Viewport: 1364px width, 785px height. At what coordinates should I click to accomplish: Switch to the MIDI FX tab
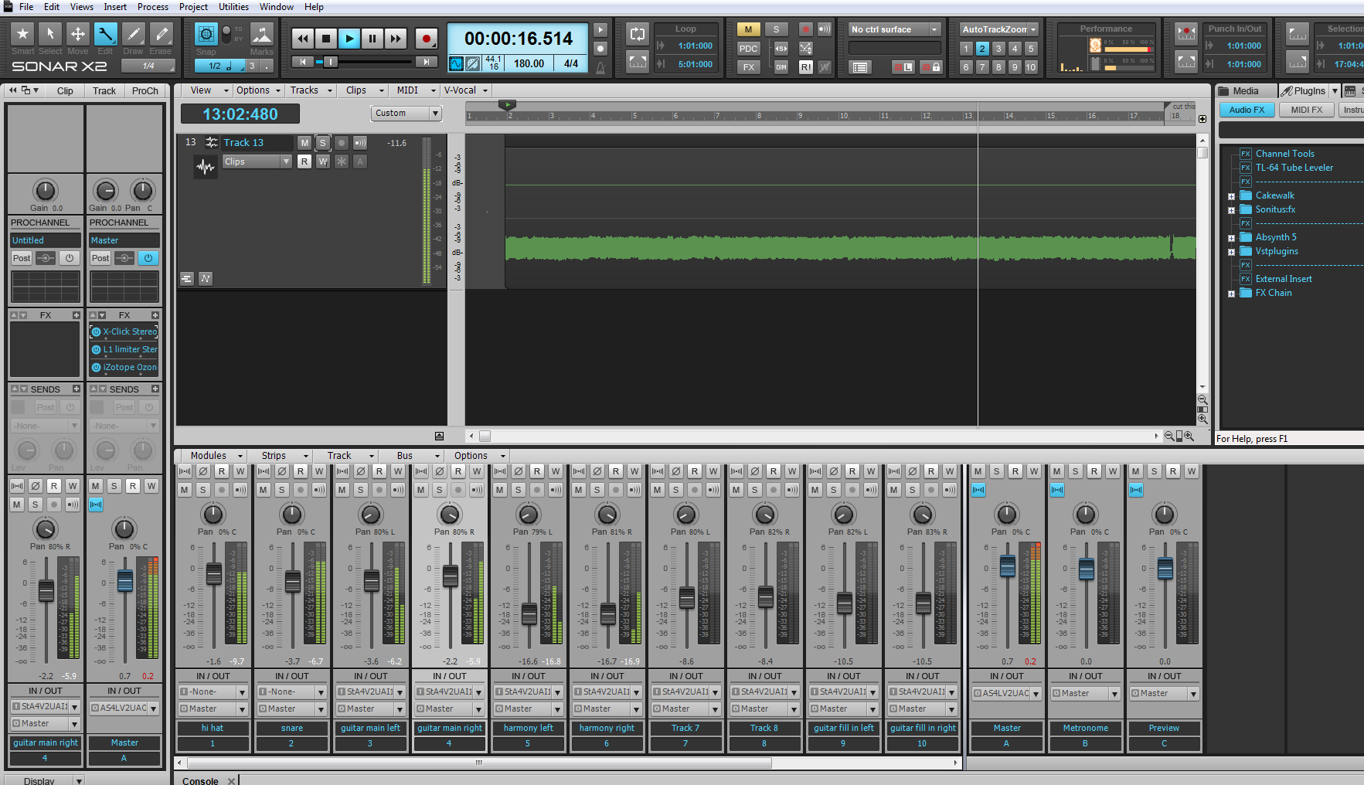[1306, 110]
